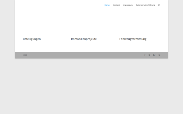Viewport: 183px width, 114px height.
Task: Open the Google Plus footer icon
Action: [154, 55]
